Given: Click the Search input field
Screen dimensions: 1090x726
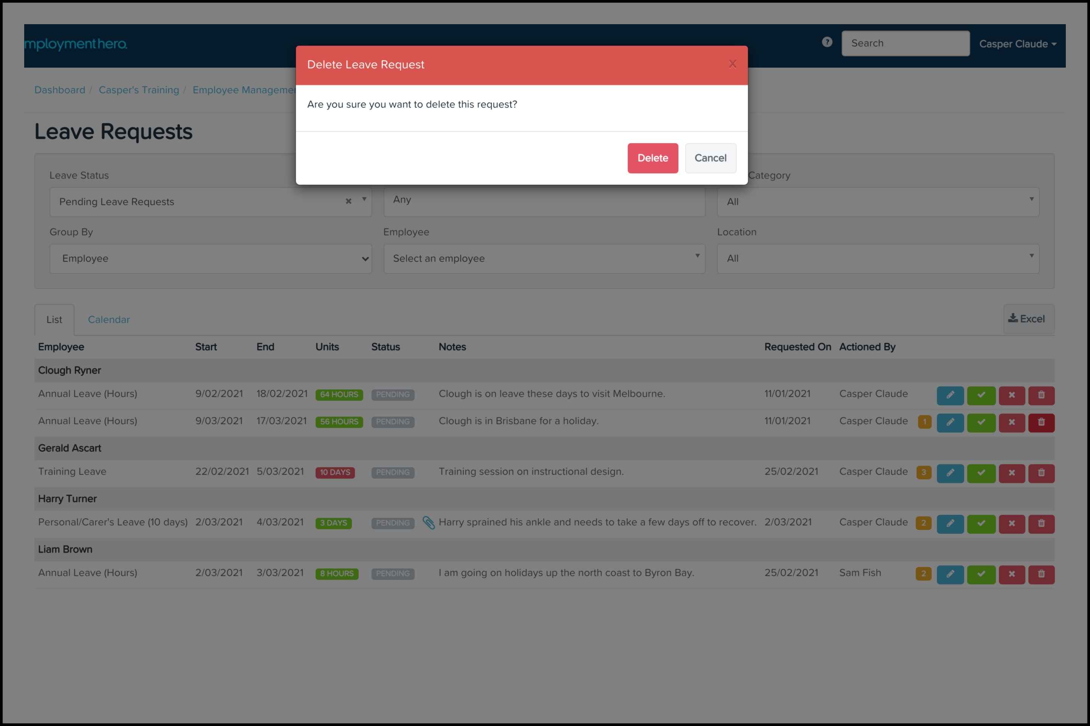Looking at the screenshot, I should pos(905,43).
